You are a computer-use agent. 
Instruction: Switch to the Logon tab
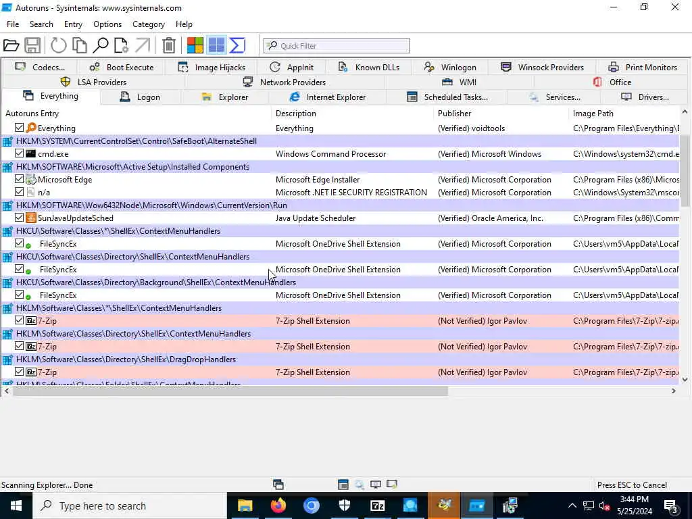click(x=141, y=97)
